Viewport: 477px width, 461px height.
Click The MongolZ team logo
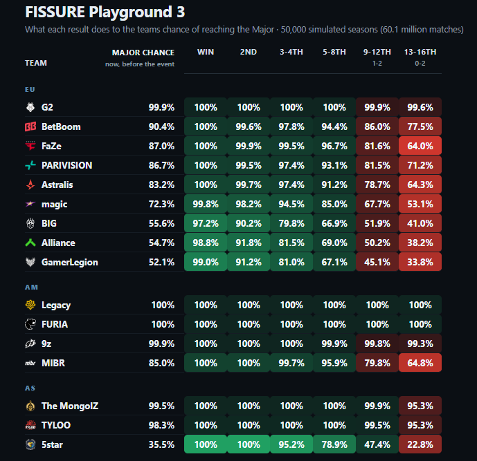tap(30, 406)
